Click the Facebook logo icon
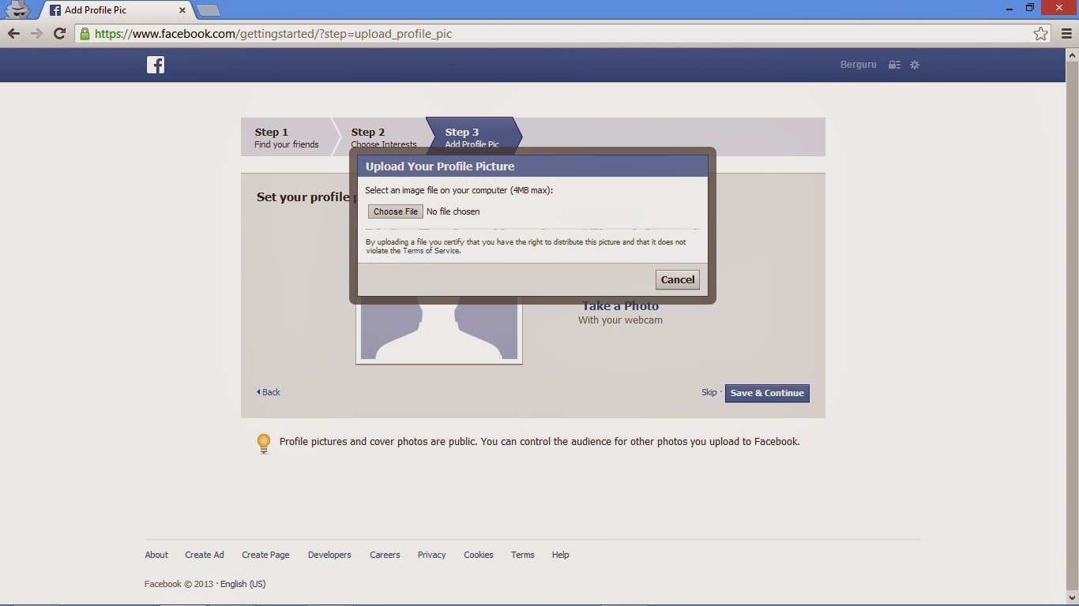 (x=156, y=65)
